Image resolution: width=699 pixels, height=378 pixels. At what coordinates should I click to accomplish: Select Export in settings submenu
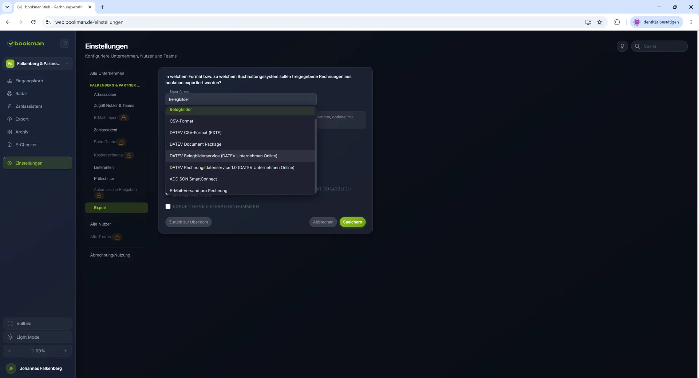coord(116,208)
